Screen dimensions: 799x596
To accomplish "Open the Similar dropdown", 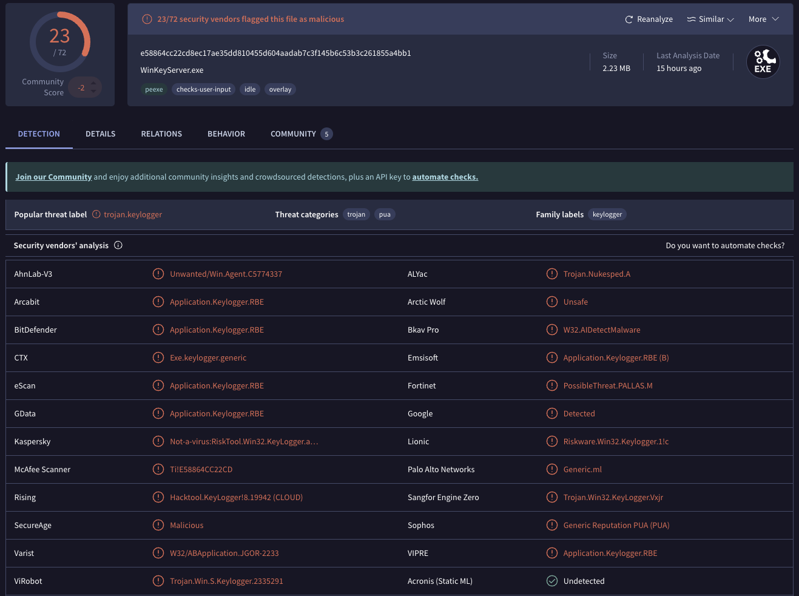I will coord(710,19).
